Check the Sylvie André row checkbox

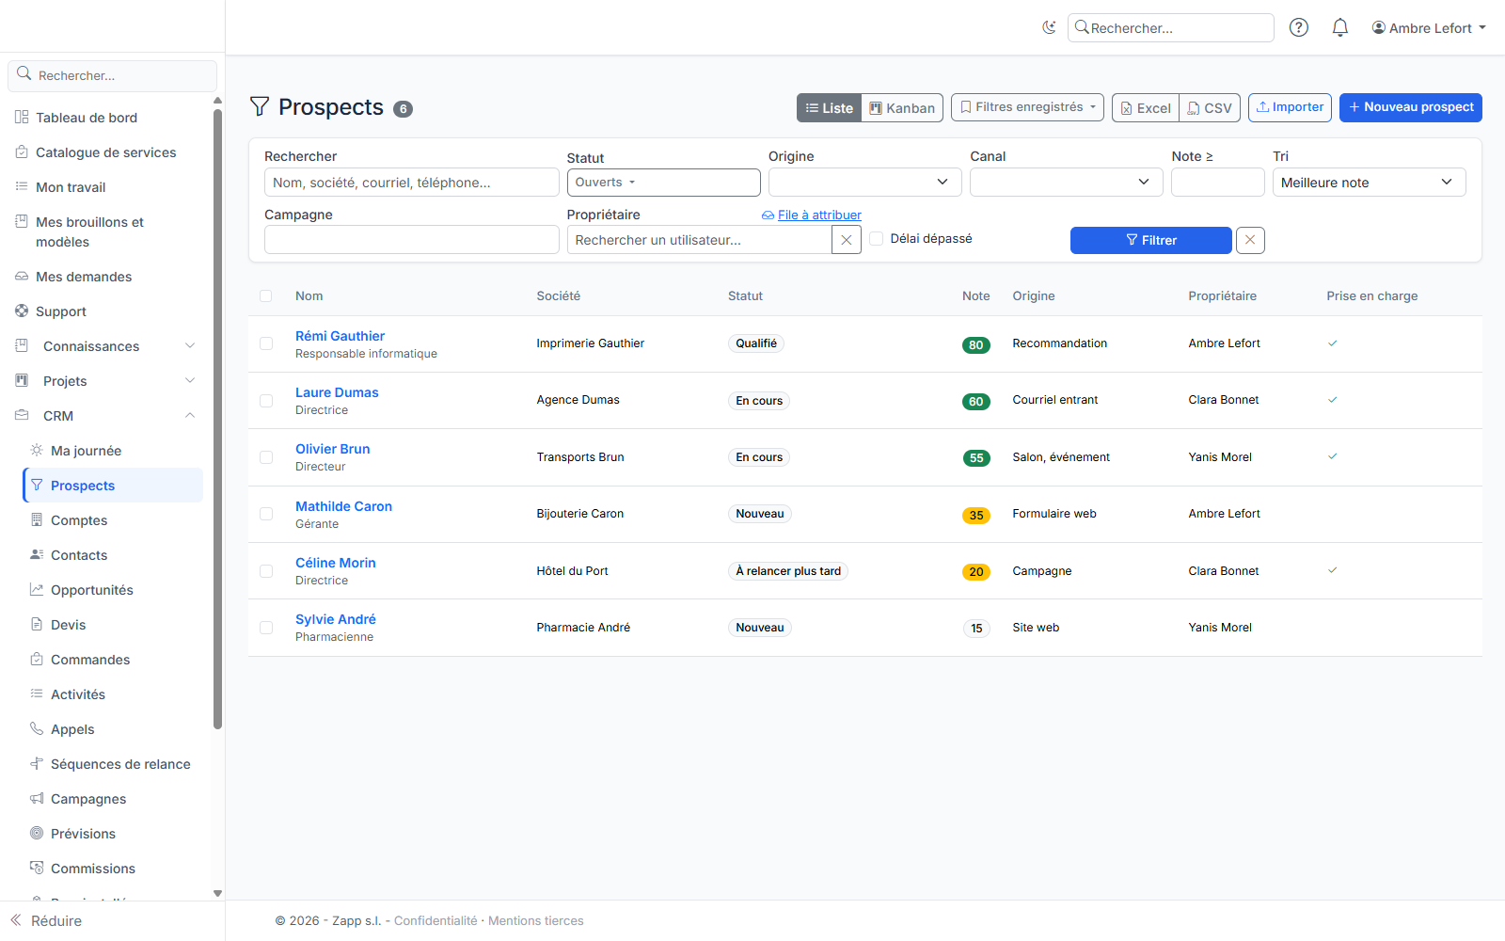point(266,628)
